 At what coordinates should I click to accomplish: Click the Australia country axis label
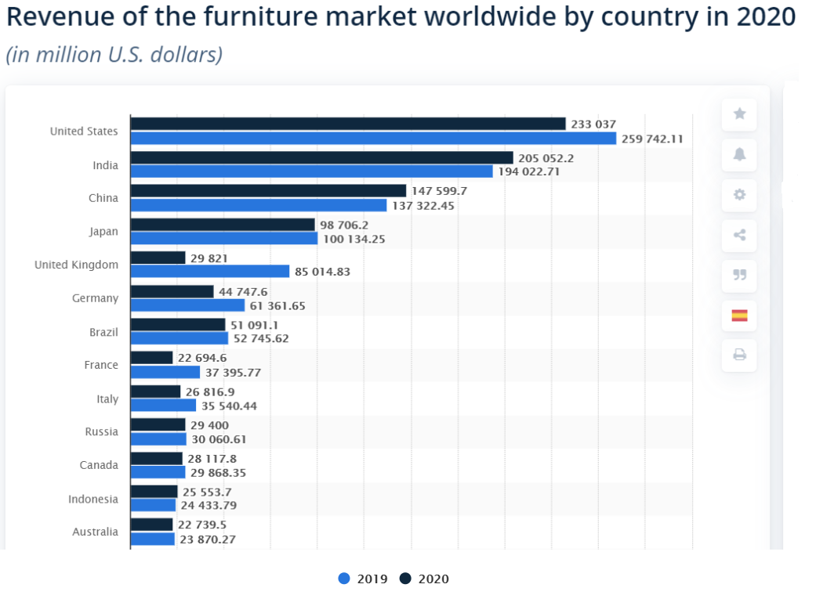[95, 532]
